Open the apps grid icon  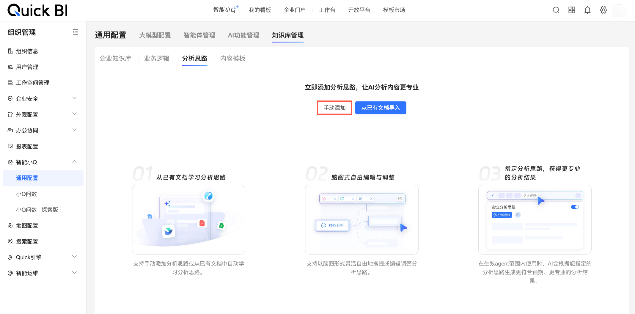coord(572,10)
